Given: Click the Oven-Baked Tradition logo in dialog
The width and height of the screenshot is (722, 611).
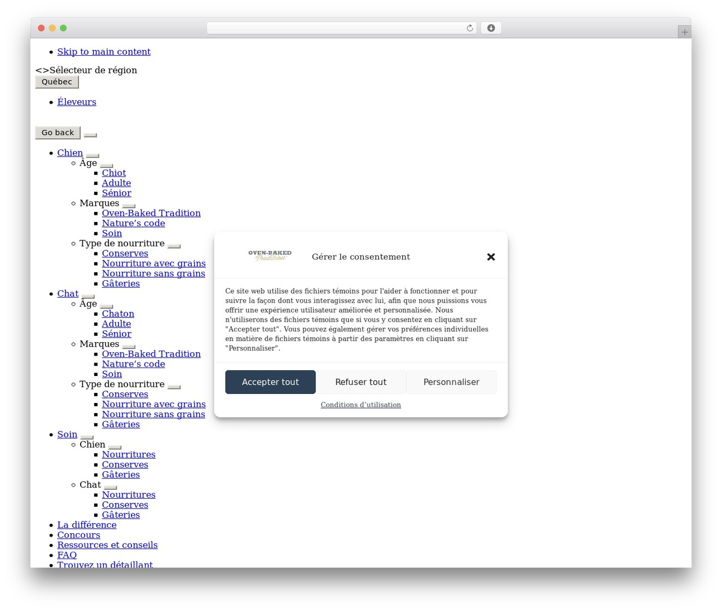Looking at the screenshot, I should coord(270,256).
